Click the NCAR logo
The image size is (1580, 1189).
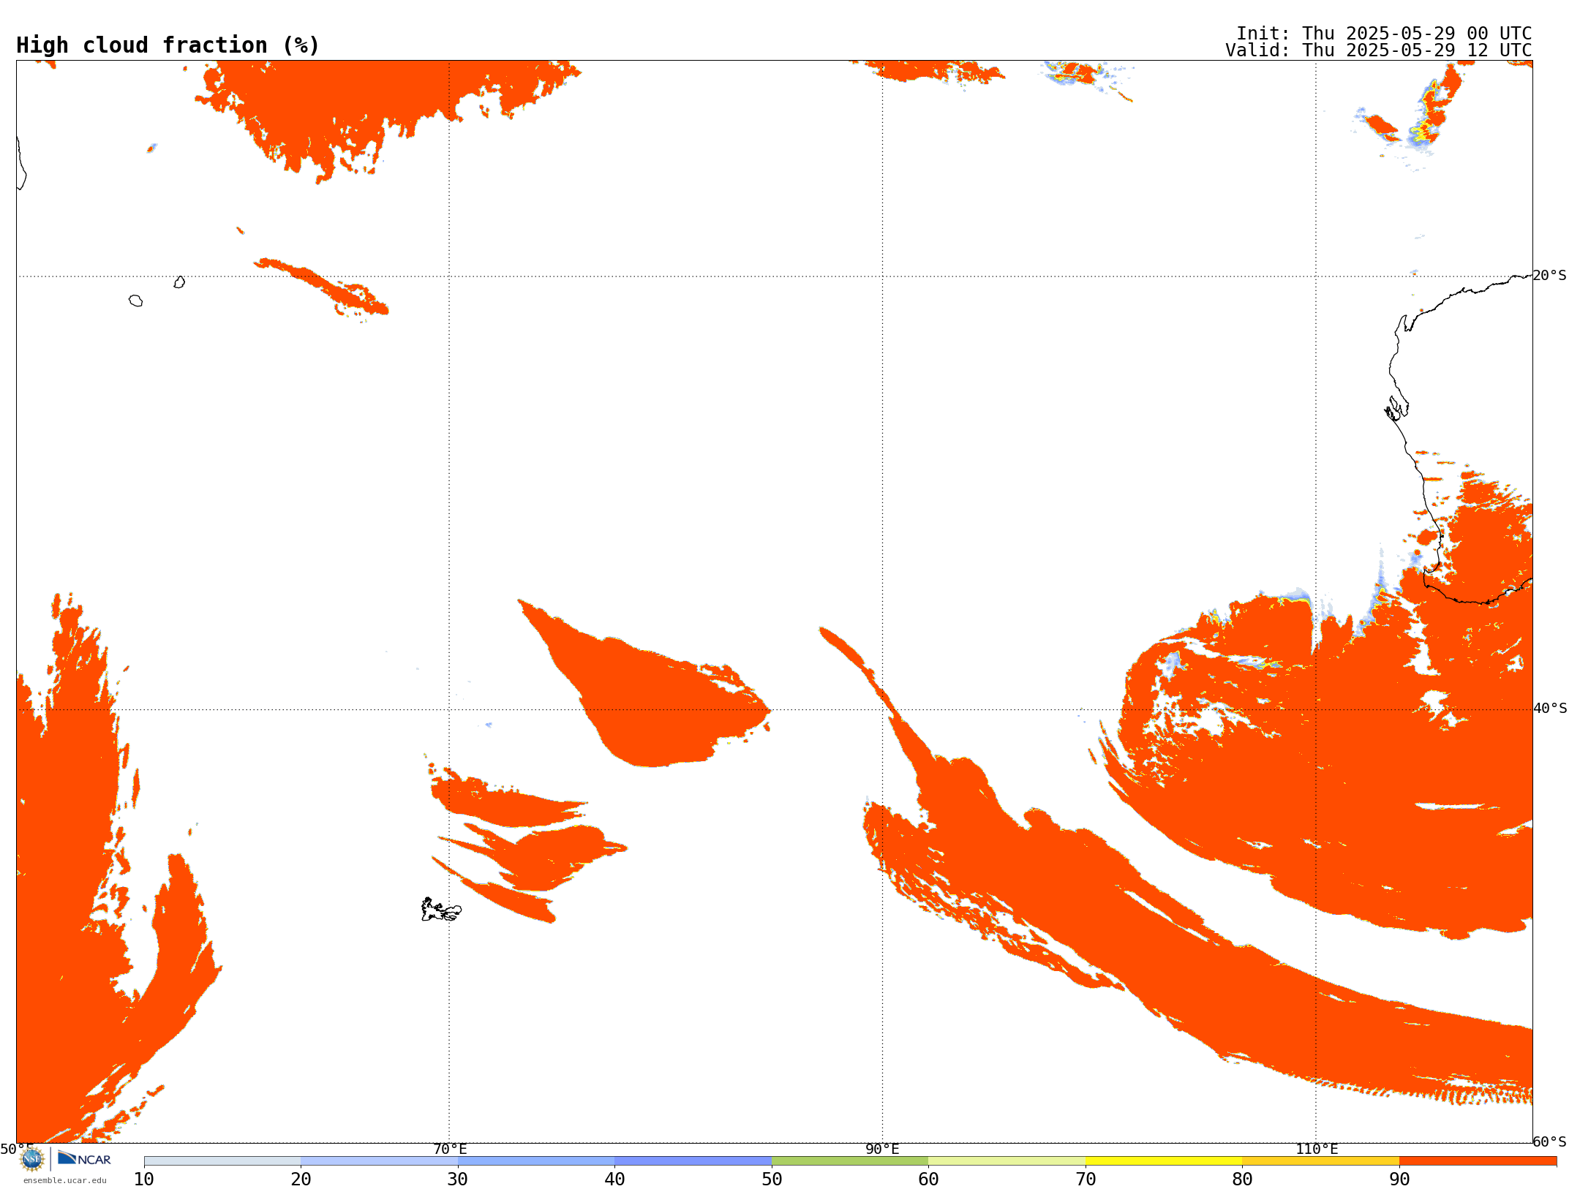(84, 1158)
